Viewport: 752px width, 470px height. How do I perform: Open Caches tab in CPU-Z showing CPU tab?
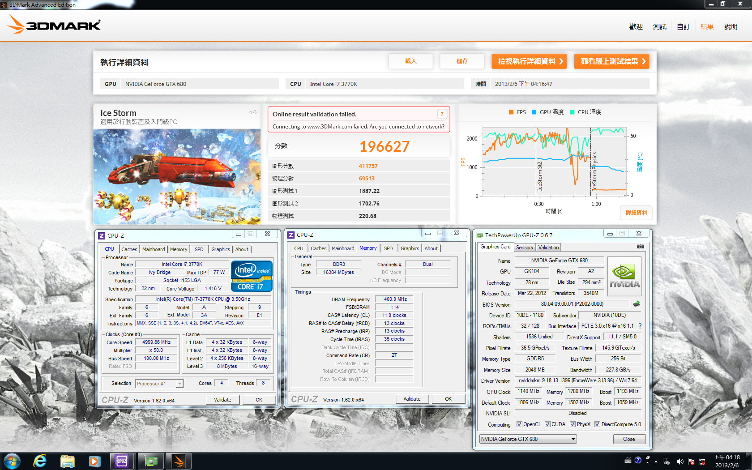point(129,249)
